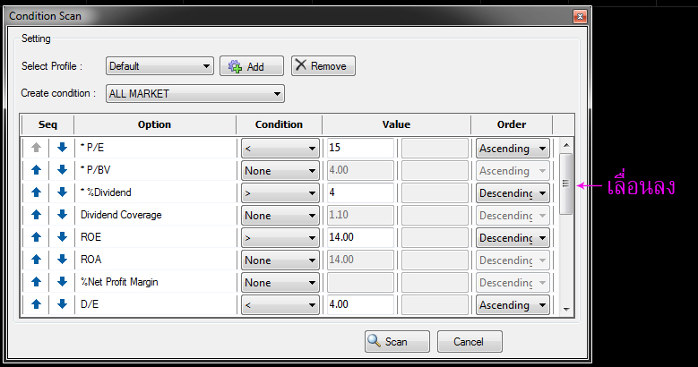Click the Remove profile button

323,66
